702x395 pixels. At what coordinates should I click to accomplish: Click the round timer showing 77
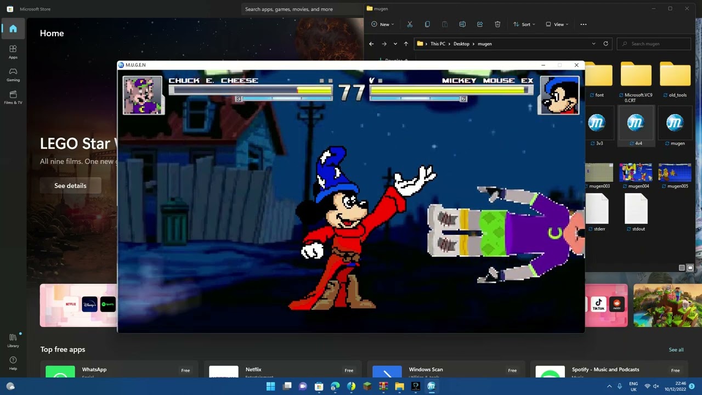(351, 93)
